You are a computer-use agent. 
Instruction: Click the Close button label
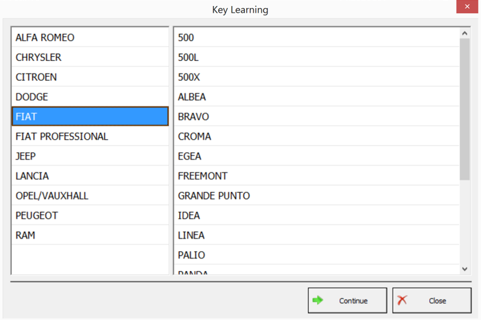click(437, 301)
